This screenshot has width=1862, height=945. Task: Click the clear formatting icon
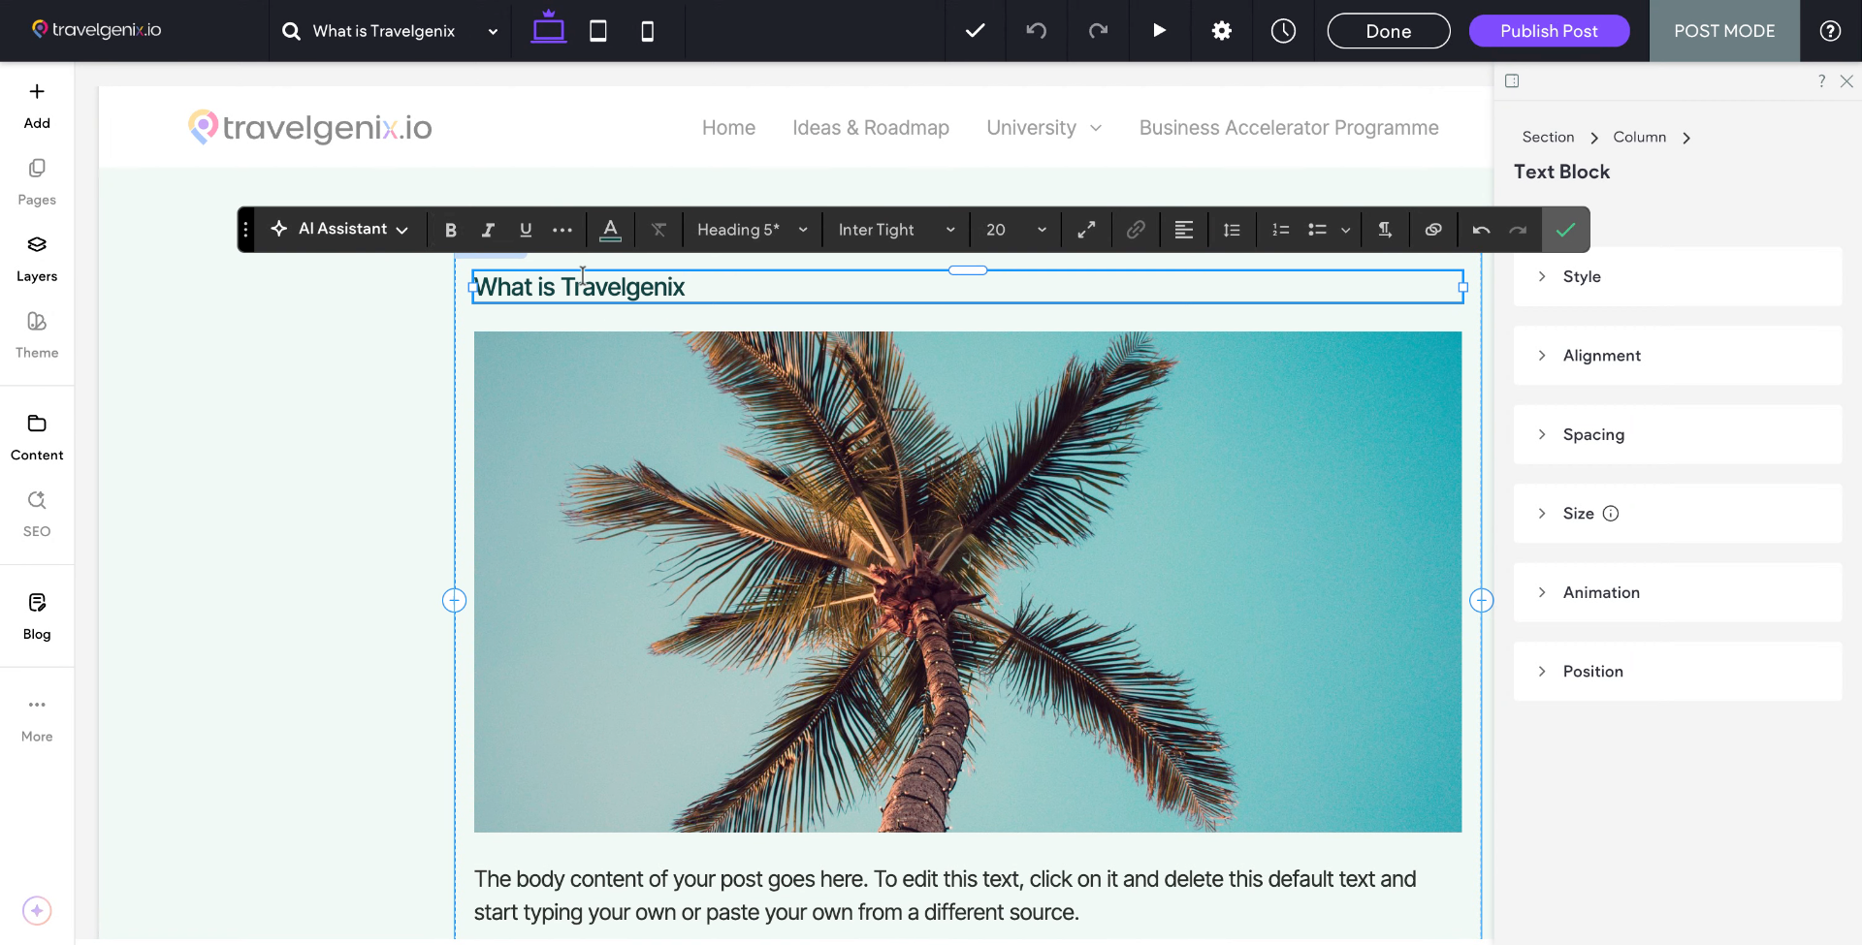click(659, 230)
